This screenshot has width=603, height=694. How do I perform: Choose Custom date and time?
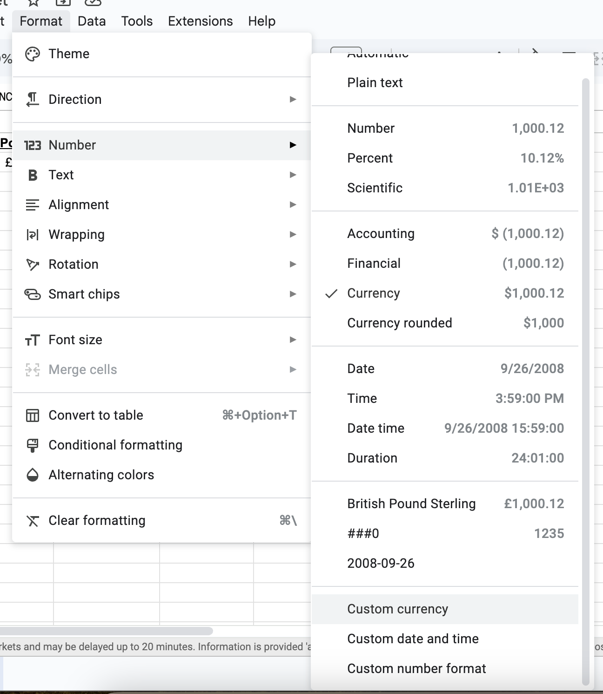coord(413,639)
